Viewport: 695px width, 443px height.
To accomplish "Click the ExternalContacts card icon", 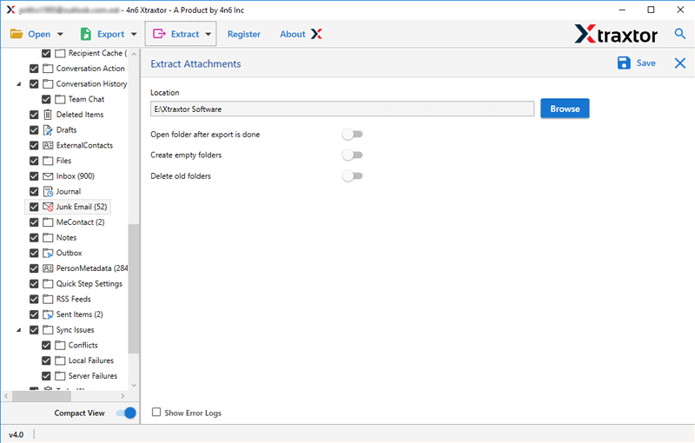I will coord(48,145).
